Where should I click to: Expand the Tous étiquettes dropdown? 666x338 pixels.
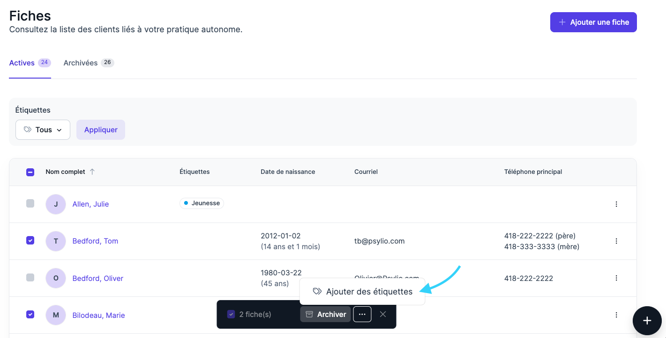click(x=43, y=130)
